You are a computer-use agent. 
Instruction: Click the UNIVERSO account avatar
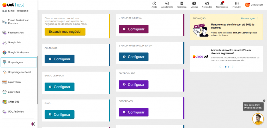coord(247,5)
